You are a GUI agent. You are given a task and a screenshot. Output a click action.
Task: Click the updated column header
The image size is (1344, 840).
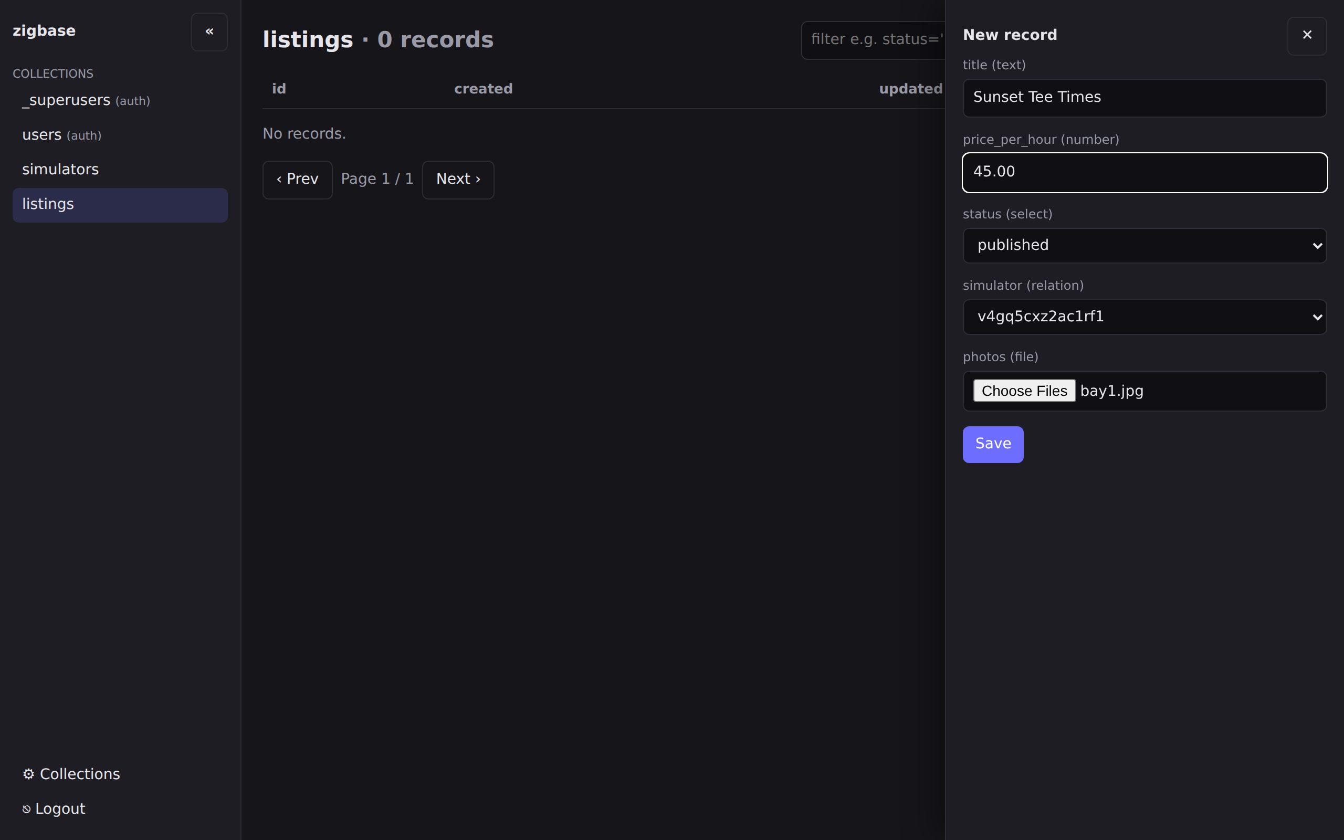point(911,89)
